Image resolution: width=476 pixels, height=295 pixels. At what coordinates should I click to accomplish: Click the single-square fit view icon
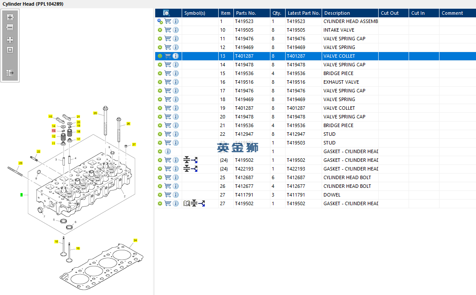click(10, 50)
